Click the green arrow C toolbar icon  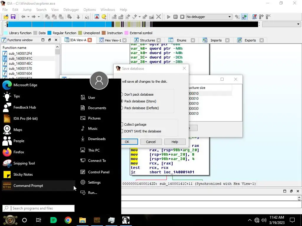244,17
